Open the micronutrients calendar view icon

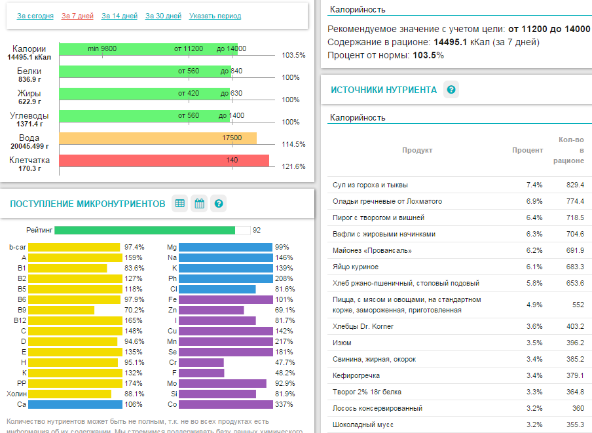[199, 204]
